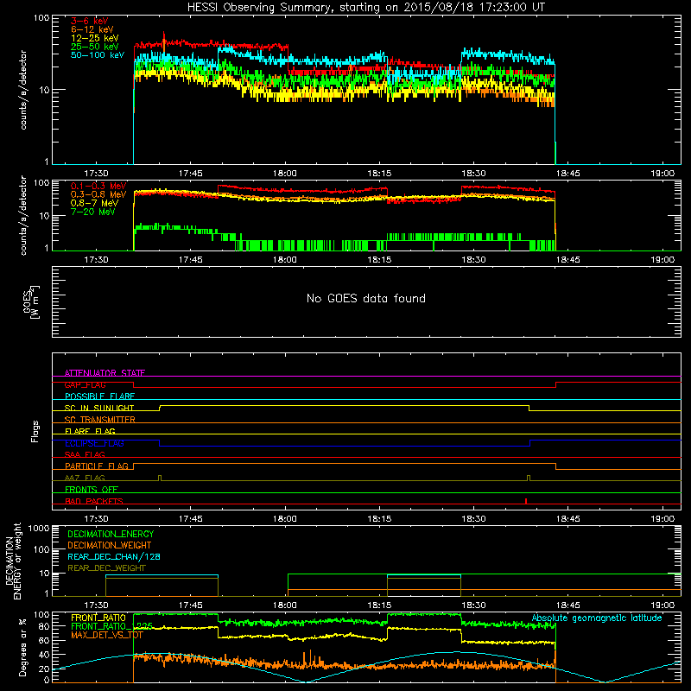Click the top panel's counts/s/detector axis label
The height and width of the screenshot is (691, 691).
pyautogui.click(x=23, y=90)
